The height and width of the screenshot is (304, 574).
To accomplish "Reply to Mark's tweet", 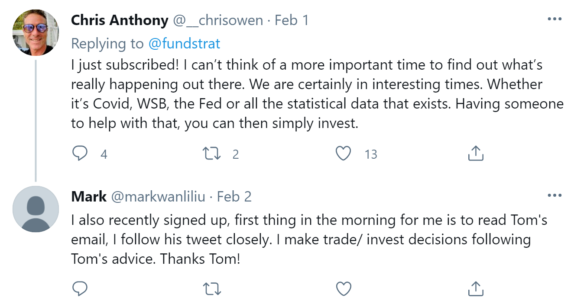I will click(x=80, y=288).
